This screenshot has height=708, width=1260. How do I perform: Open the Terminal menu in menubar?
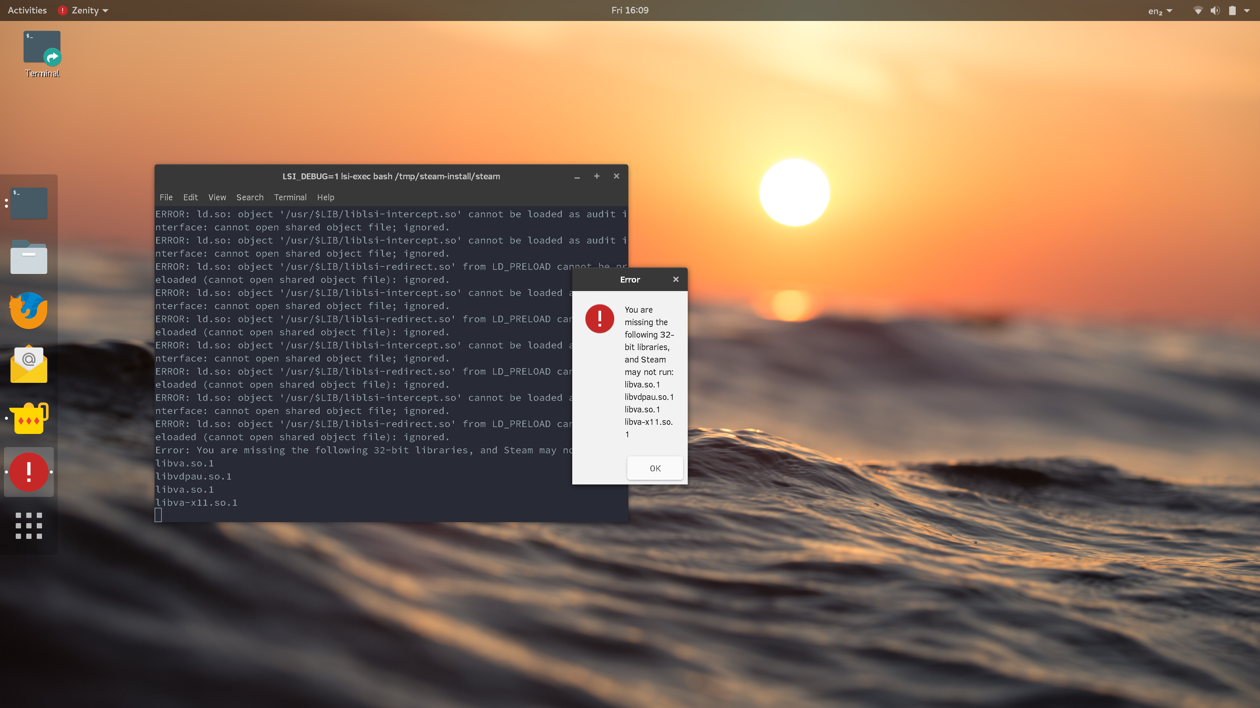pos(290,197)
